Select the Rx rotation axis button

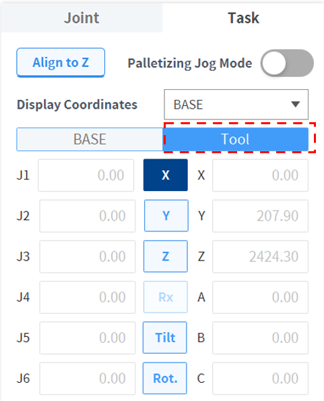(x=166, y=297)
